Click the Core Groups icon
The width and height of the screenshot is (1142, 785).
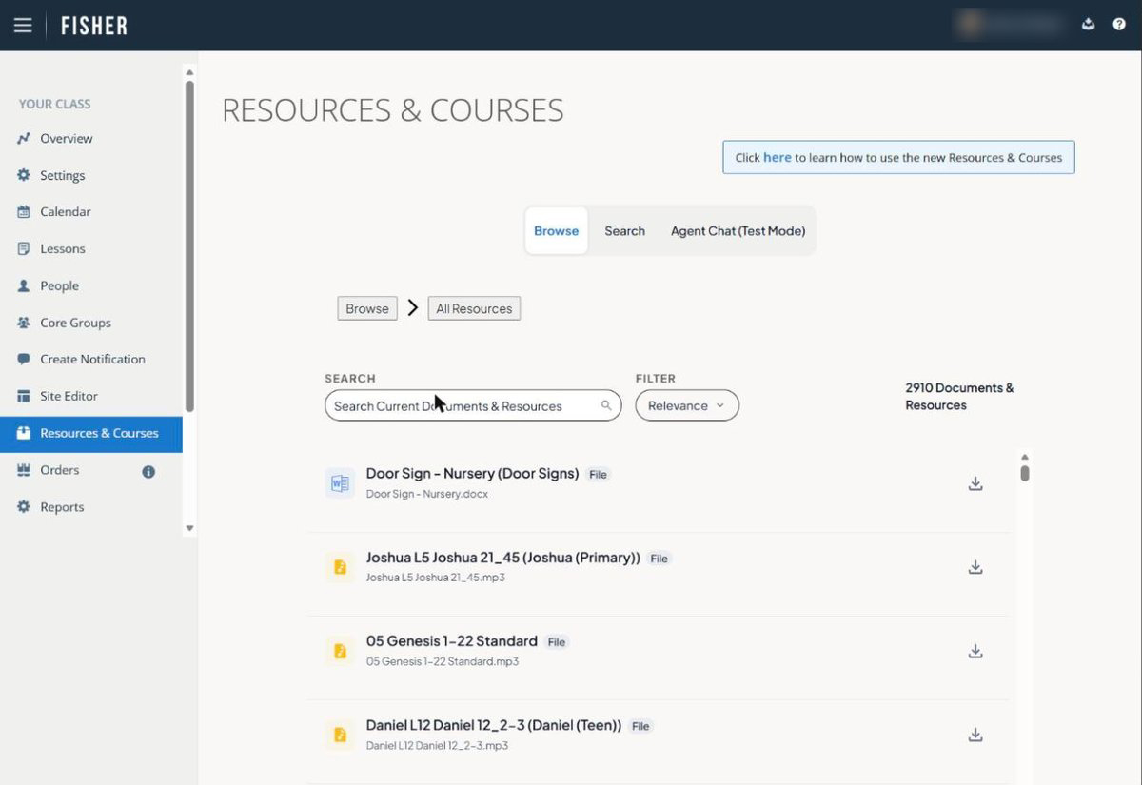pyautogui.click(x=24, y=324)
